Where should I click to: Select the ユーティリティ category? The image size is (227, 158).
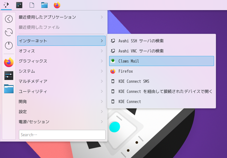(61, 91)
